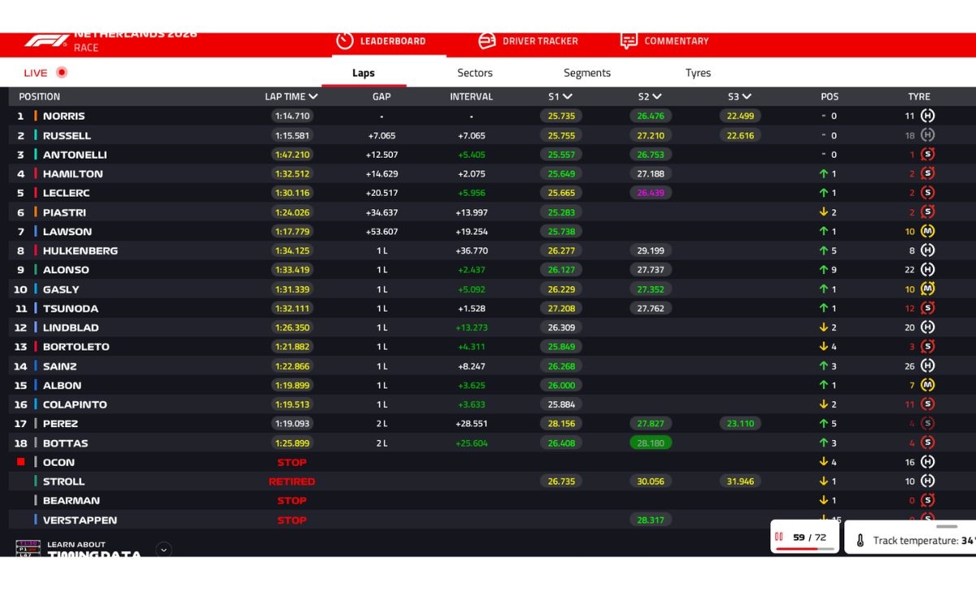976x593 pixels.
Task: Click Antonelli's 1:47.210 lap time
Action: [292, 155]
